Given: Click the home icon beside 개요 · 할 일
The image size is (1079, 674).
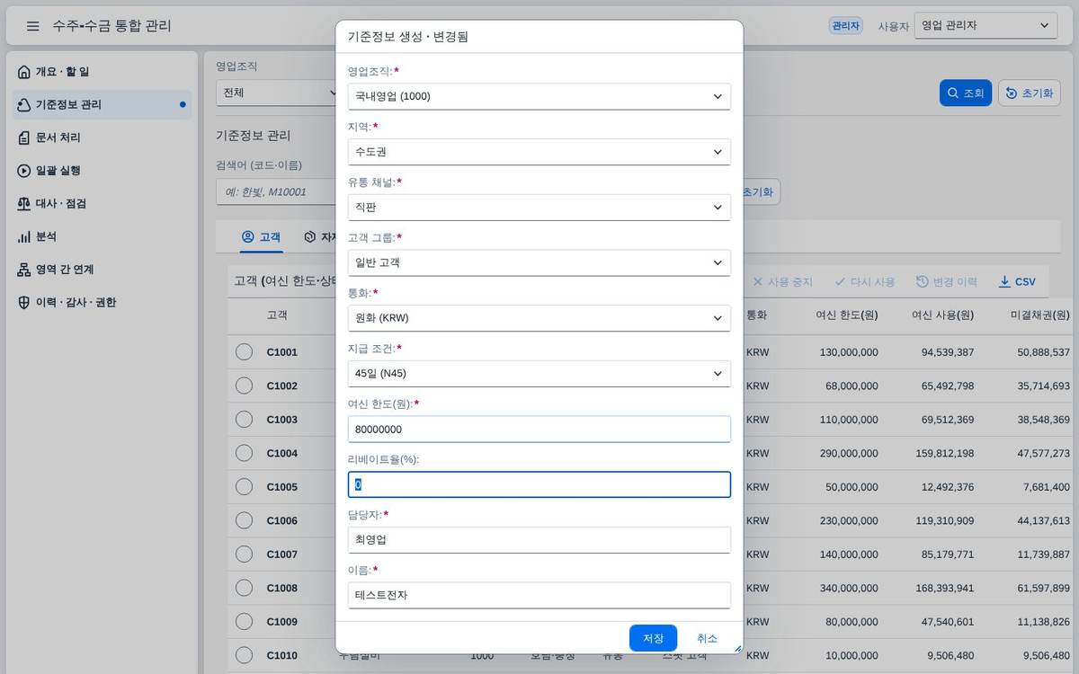Looking at the screenshot, I should (x=24, y=72).
